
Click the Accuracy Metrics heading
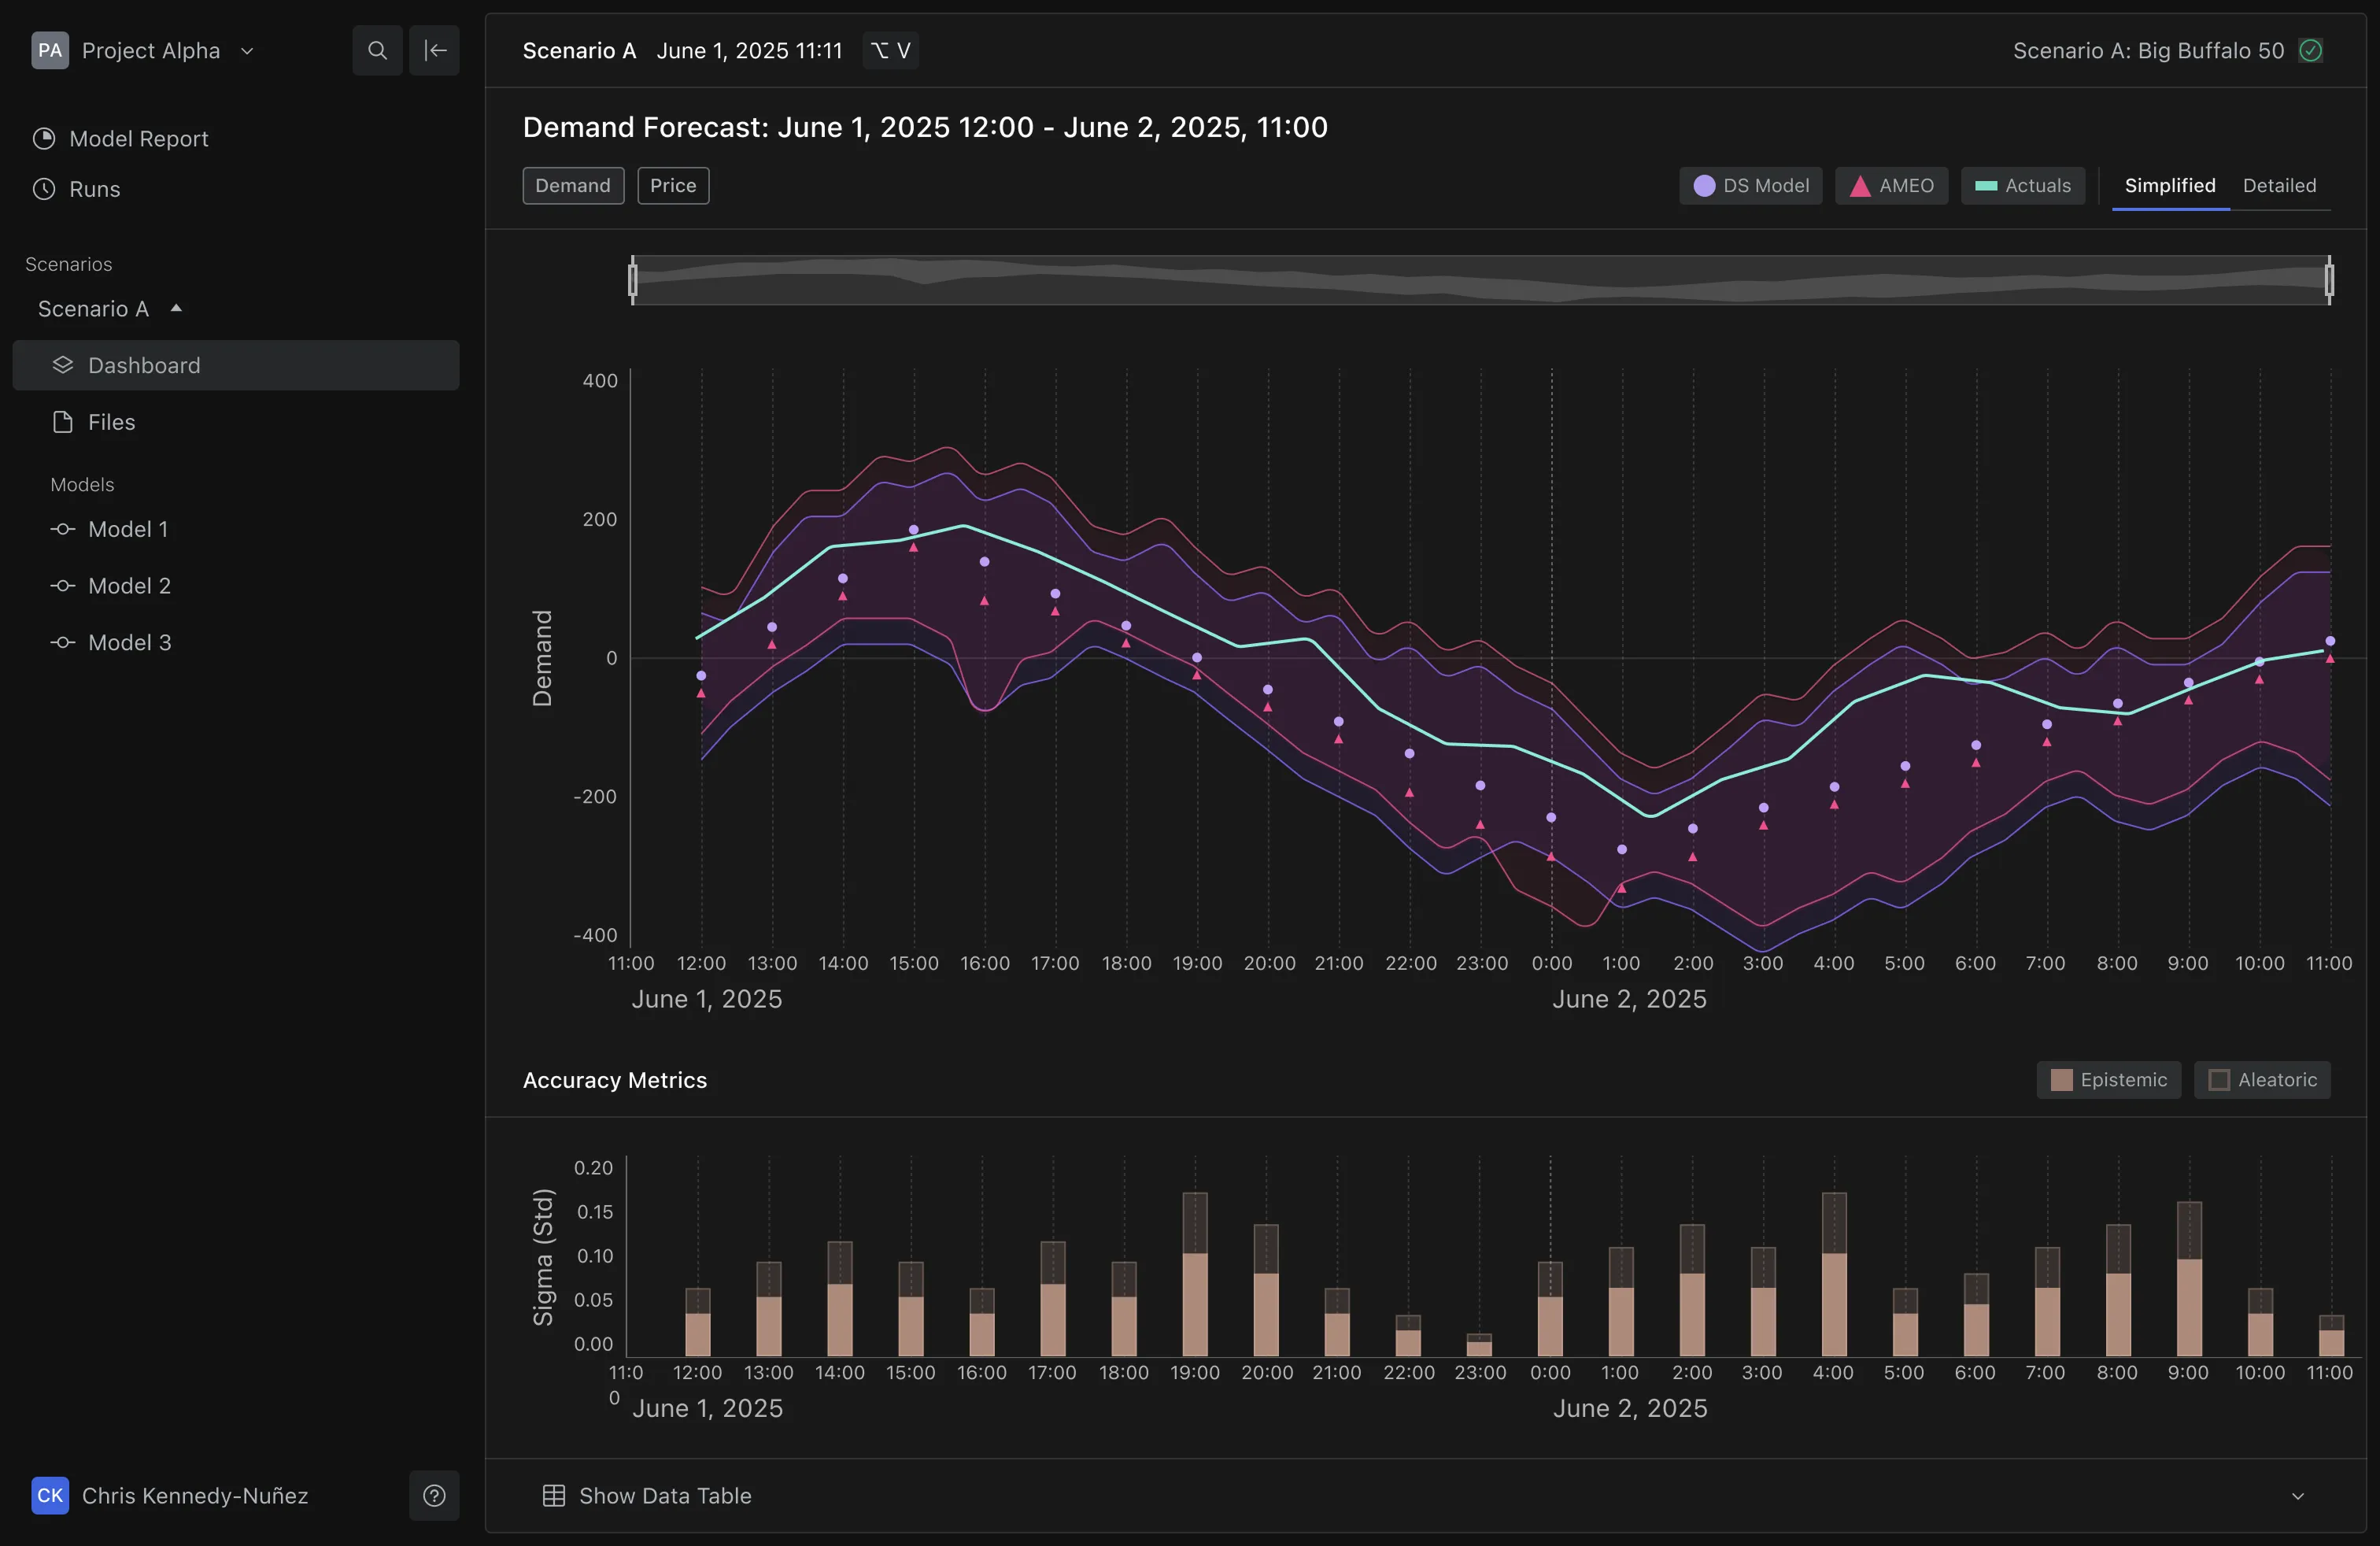tap(615, 1080)
